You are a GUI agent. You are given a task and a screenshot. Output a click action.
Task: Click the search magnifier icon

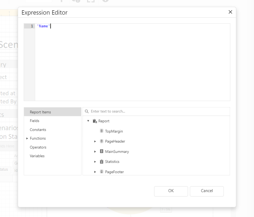pyautogui.click(x=87, y=111)
